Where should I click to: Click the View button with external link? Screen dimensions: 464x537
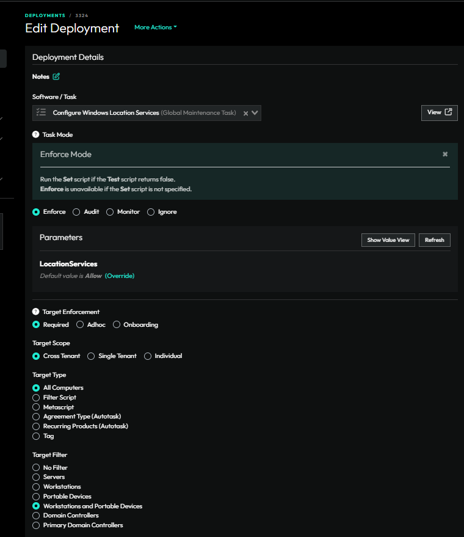(x=439, y=112)
